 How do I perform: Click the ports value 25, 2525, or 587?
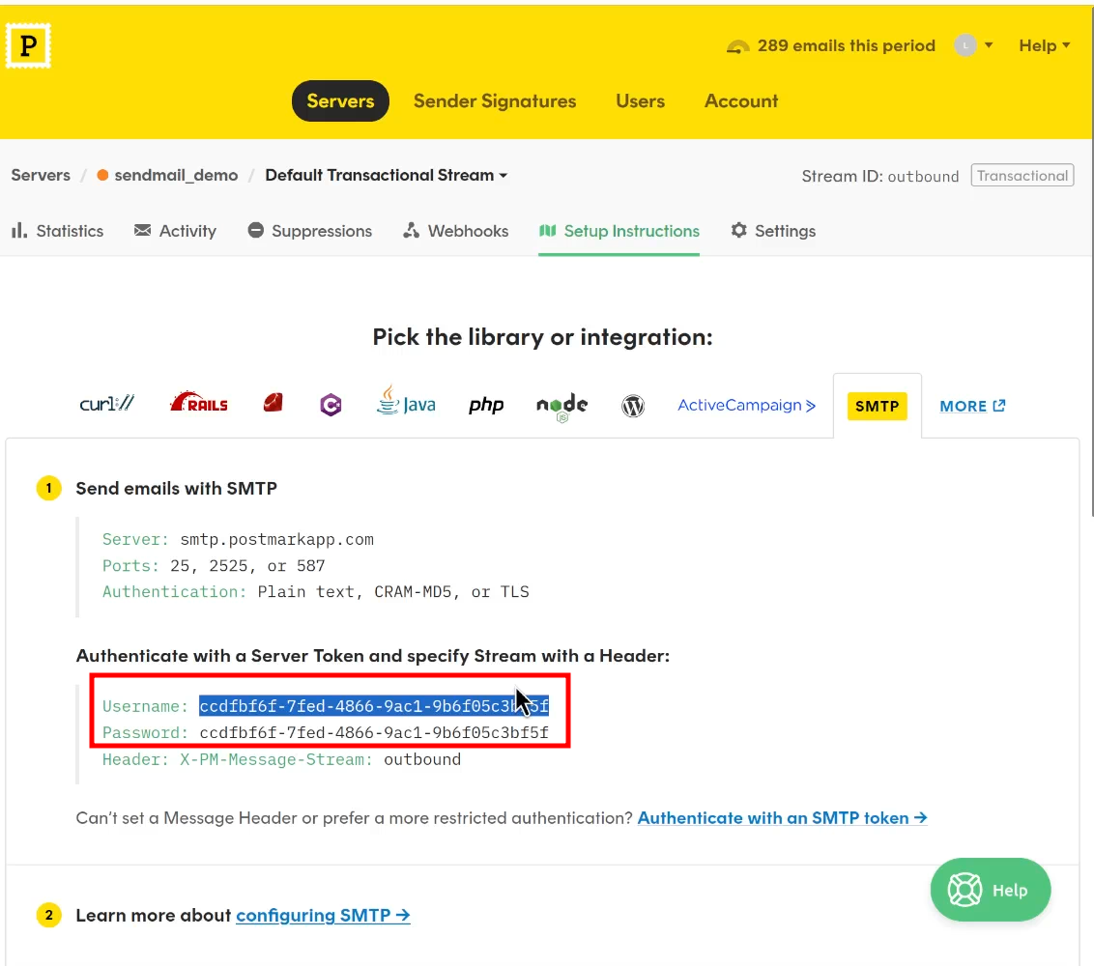coord(247,566)
